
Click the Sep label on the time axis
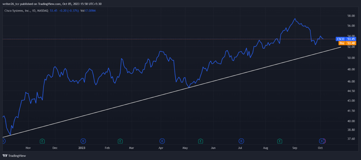tap(295, 148)
